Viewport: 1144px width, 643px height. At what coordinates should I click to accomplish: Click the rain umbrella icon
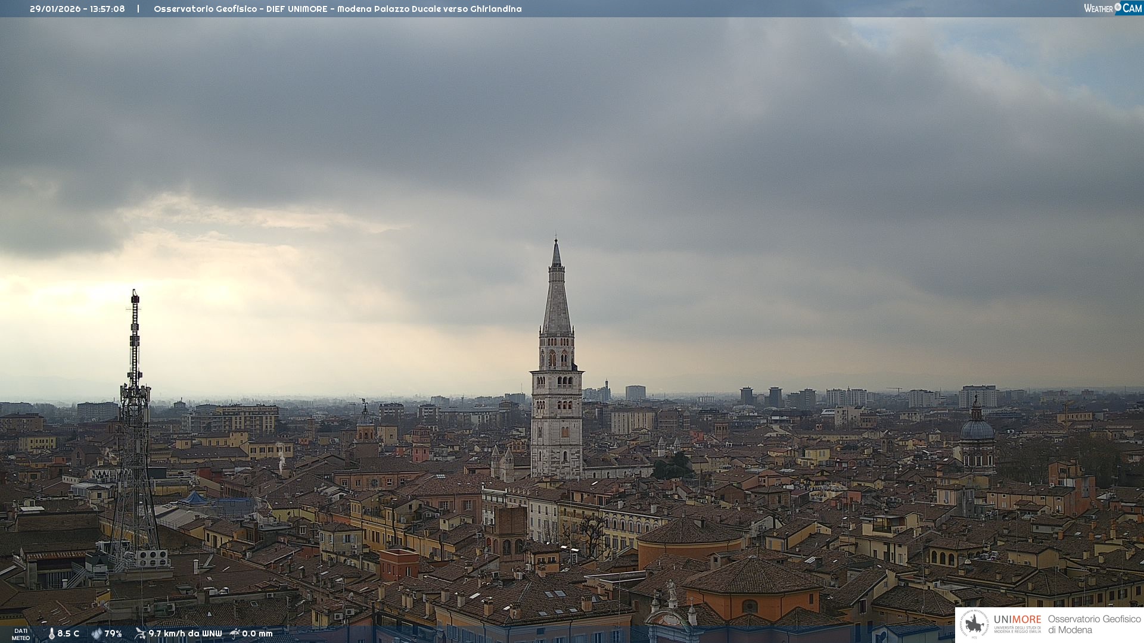point(235,633)
